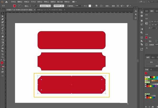158x108 pixels.
Task: Select the Paintbrush tool
Action: [3, 28]
